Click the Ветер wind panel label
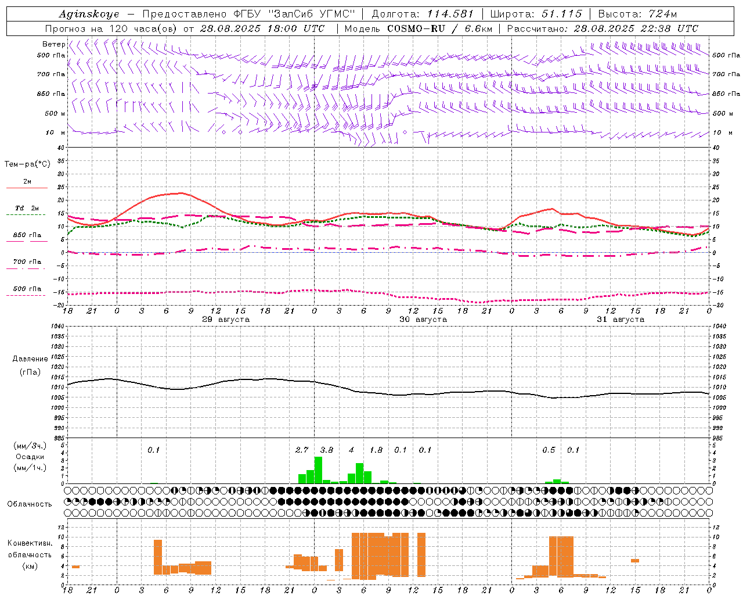Image resolution: width=743 pixels, height=595 pixels. tap(53, 44)
